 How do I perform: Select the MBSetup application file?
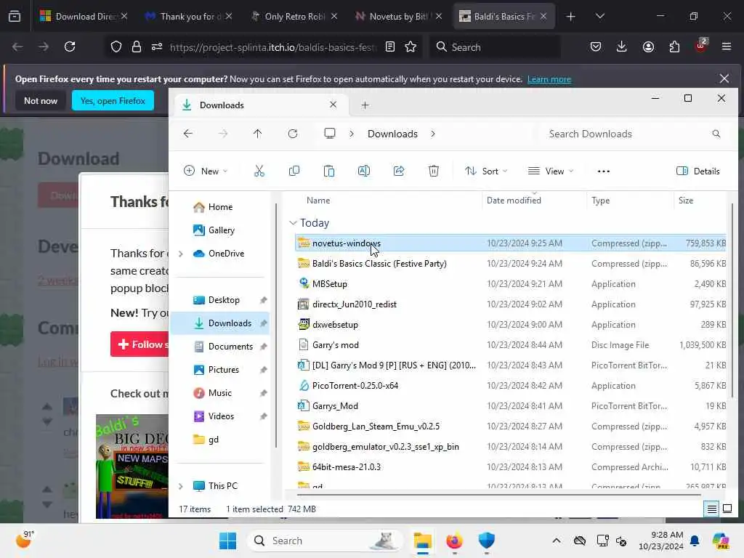(x=510, y=284)
